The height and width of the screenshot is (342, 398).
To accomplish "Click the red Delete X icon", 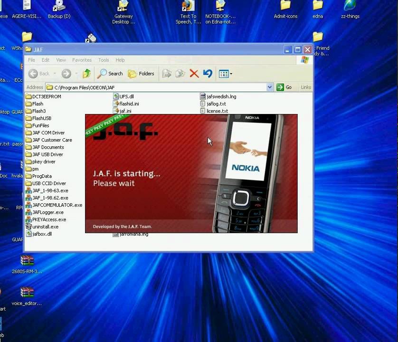I will [194, 74].
